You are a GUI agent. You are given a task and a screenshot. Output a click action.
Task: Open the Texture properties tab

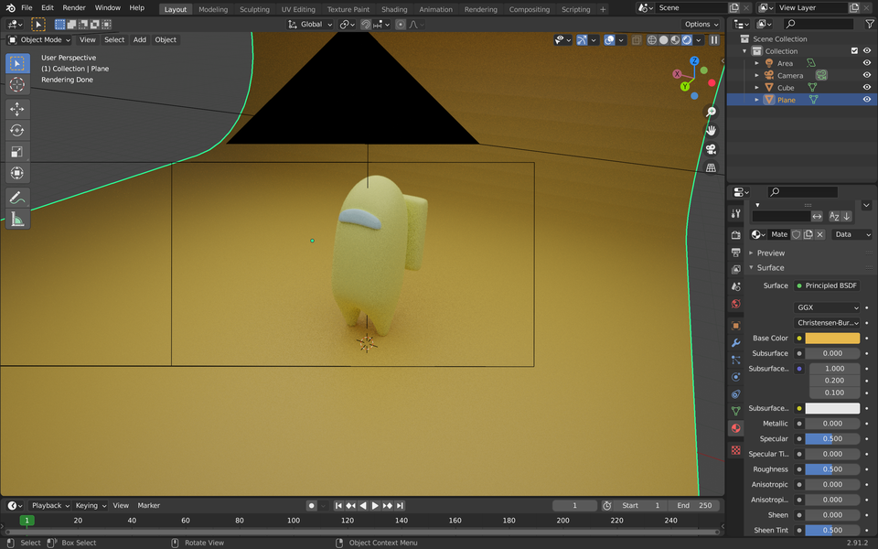coord(735,450)
